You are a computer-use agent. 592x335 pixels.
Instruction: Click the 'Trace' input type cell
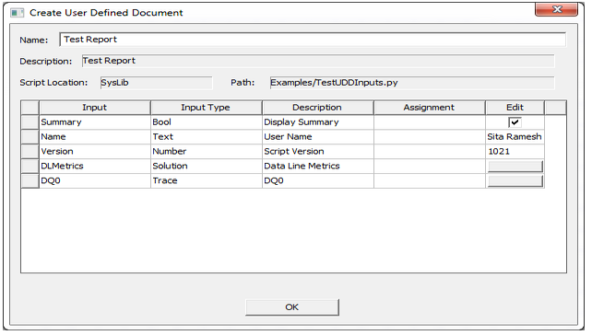click(207, 181)
